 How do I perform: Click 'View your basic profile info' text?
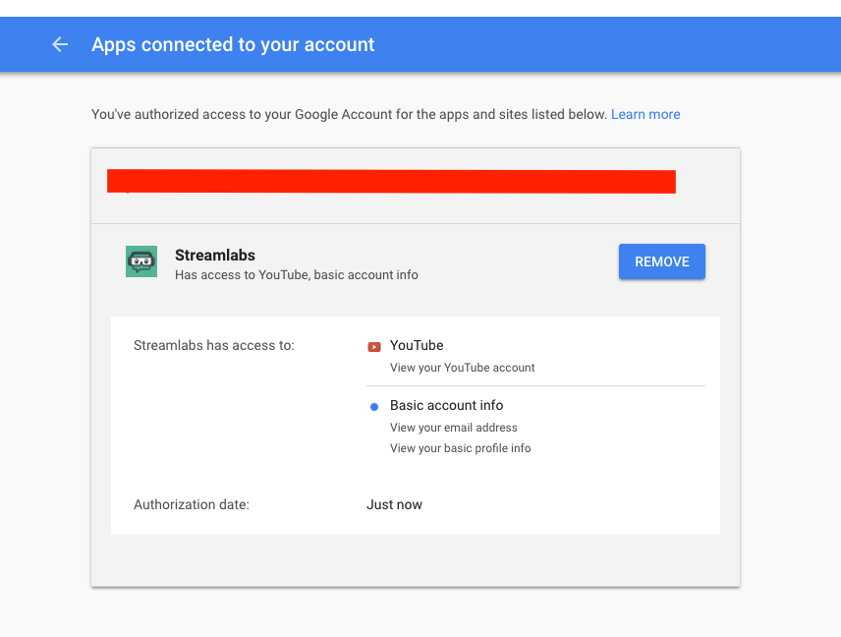coord(460,448)
